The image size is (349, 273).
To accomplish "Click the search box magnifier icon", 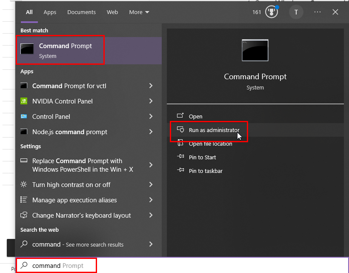I will tap(24, 265).
